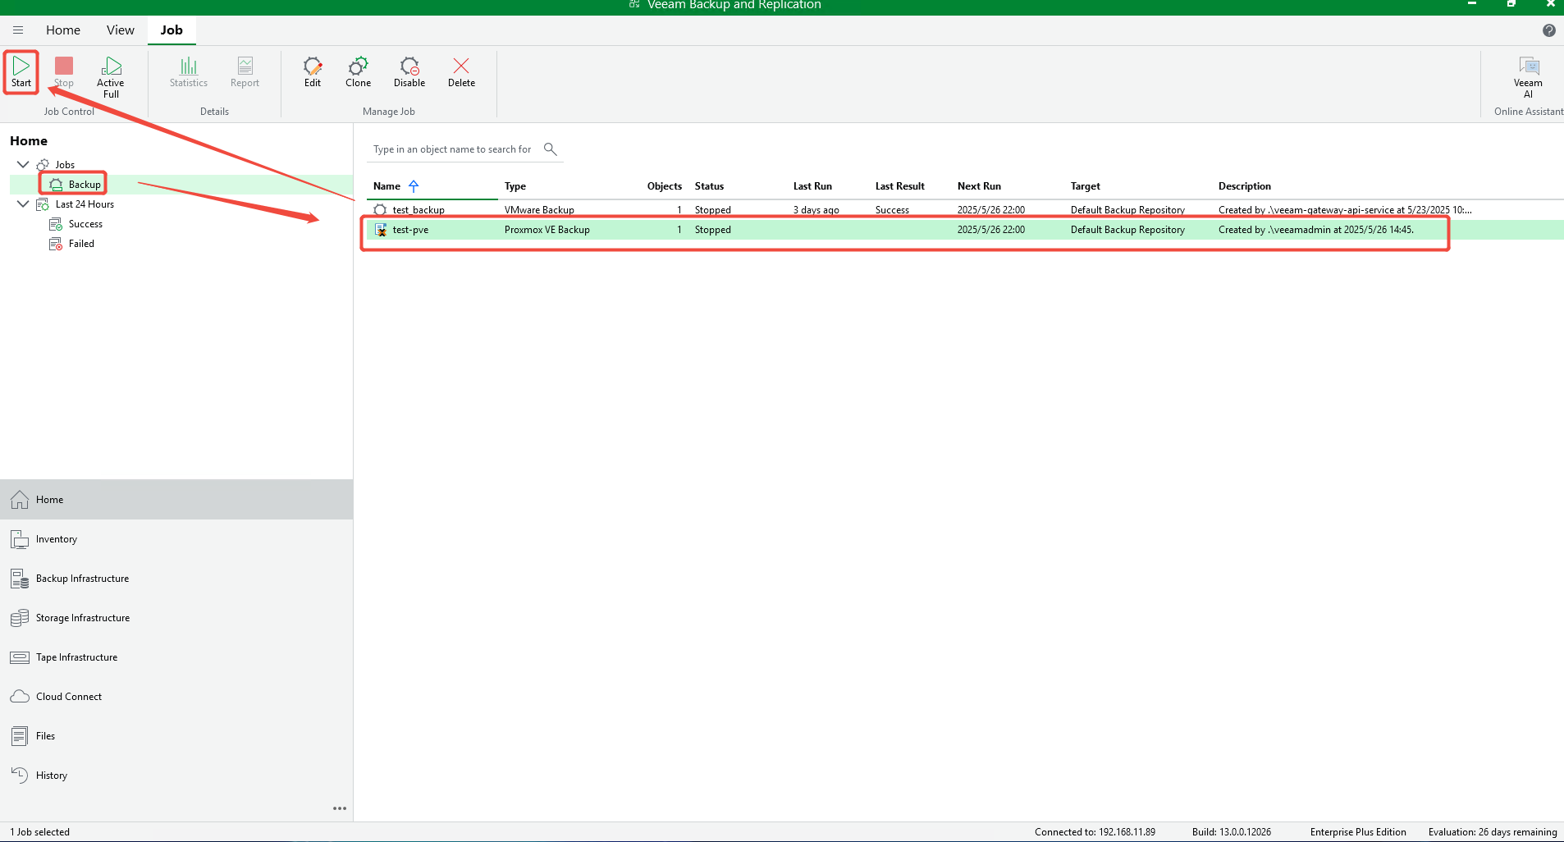Image resolution: width=1564 pixels, height=842 pixels.
Task: Run an Active Full backup
Action: [x=111, y=77]
